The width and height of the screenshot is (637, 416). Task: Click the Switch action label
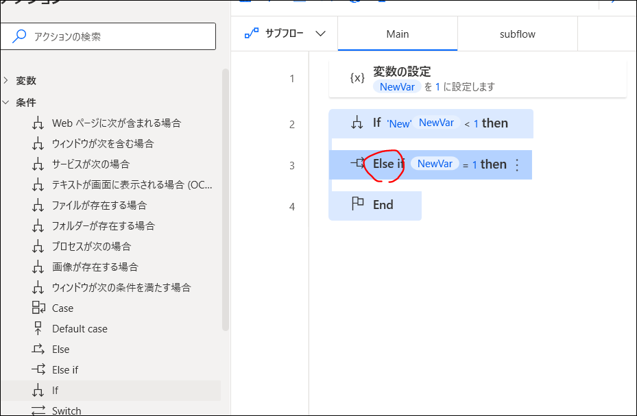67,411
